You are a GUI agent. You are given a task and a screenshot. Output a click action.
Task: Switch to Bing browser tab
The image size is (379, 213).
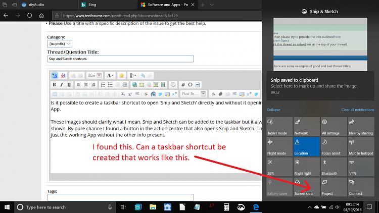pyautogui.click(x=108, y=5)
